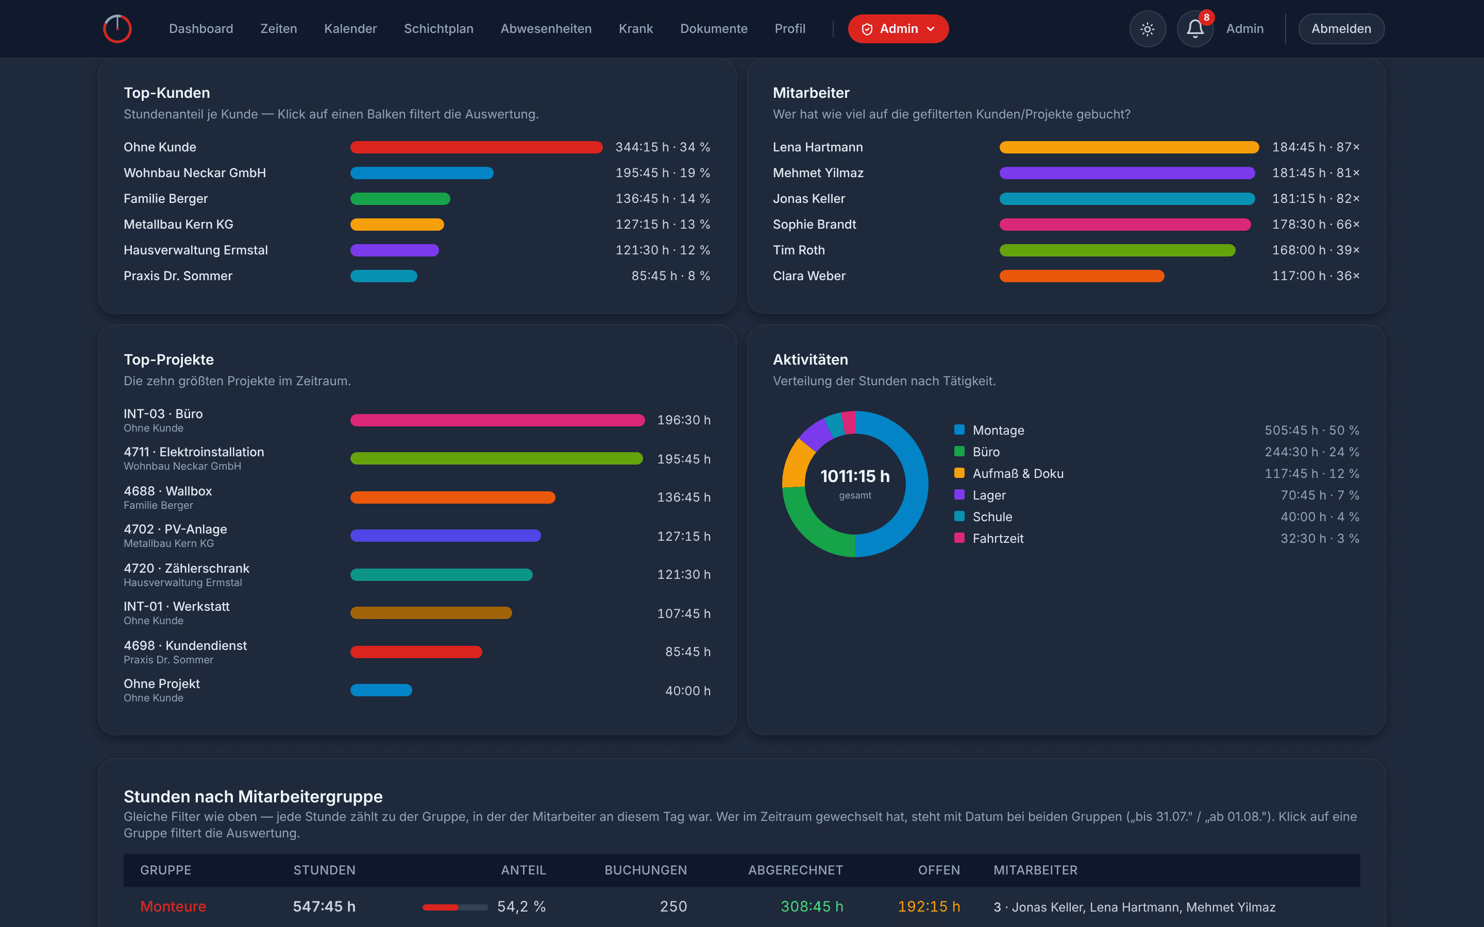Select Sophie Brandt's pink bar
The image size is (1484, 927).
1125,225
